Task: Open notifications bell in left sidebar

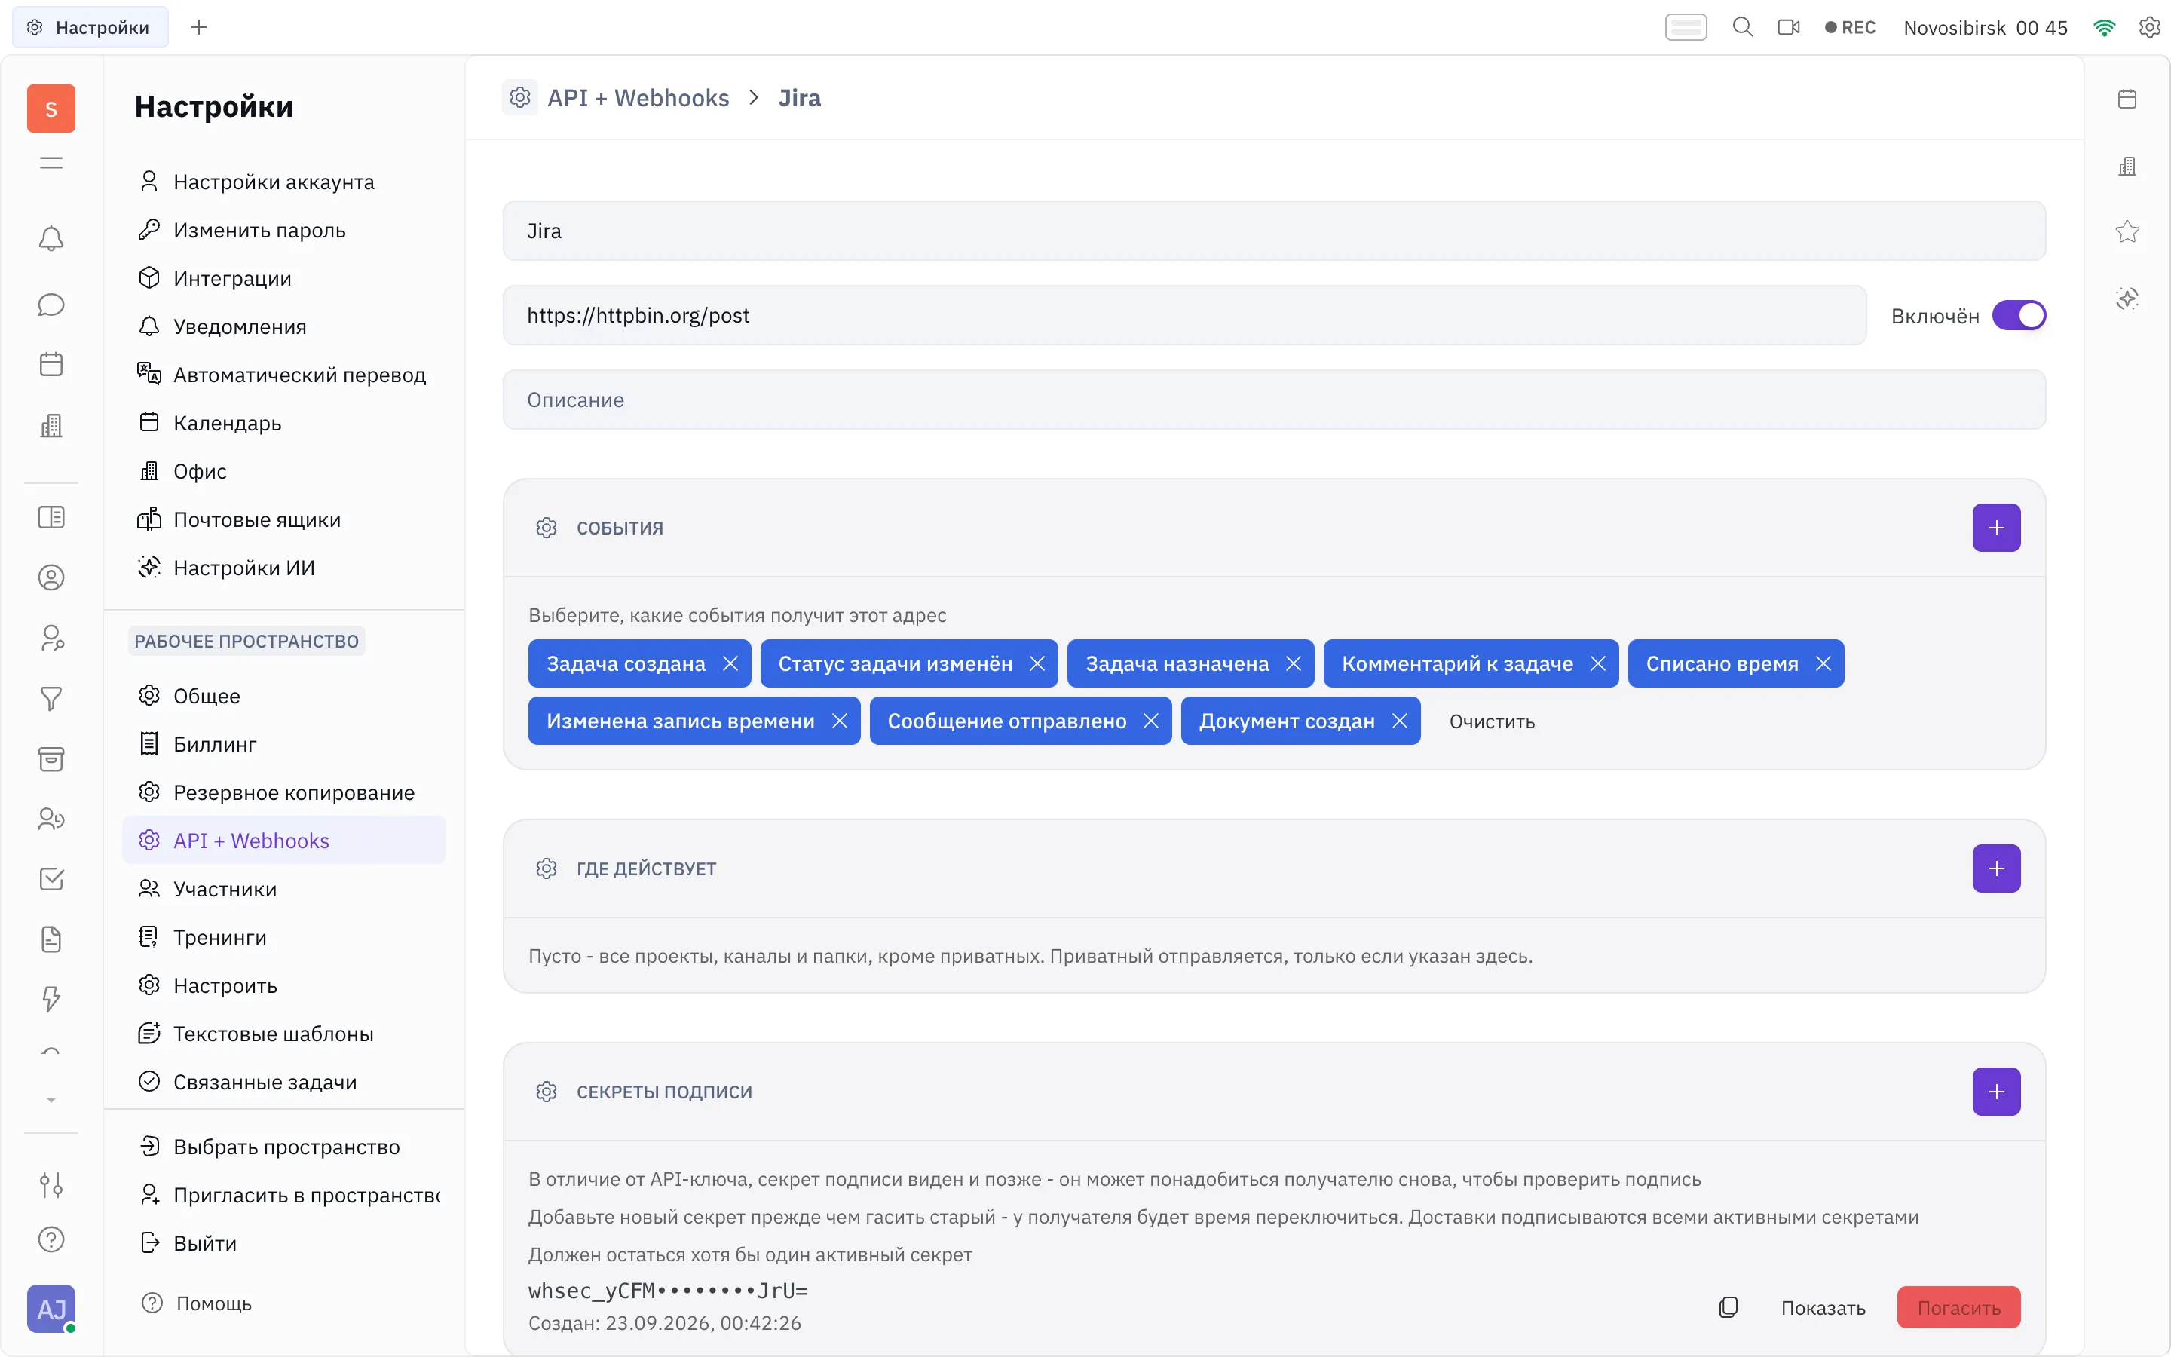Action: tap(51, 239)
